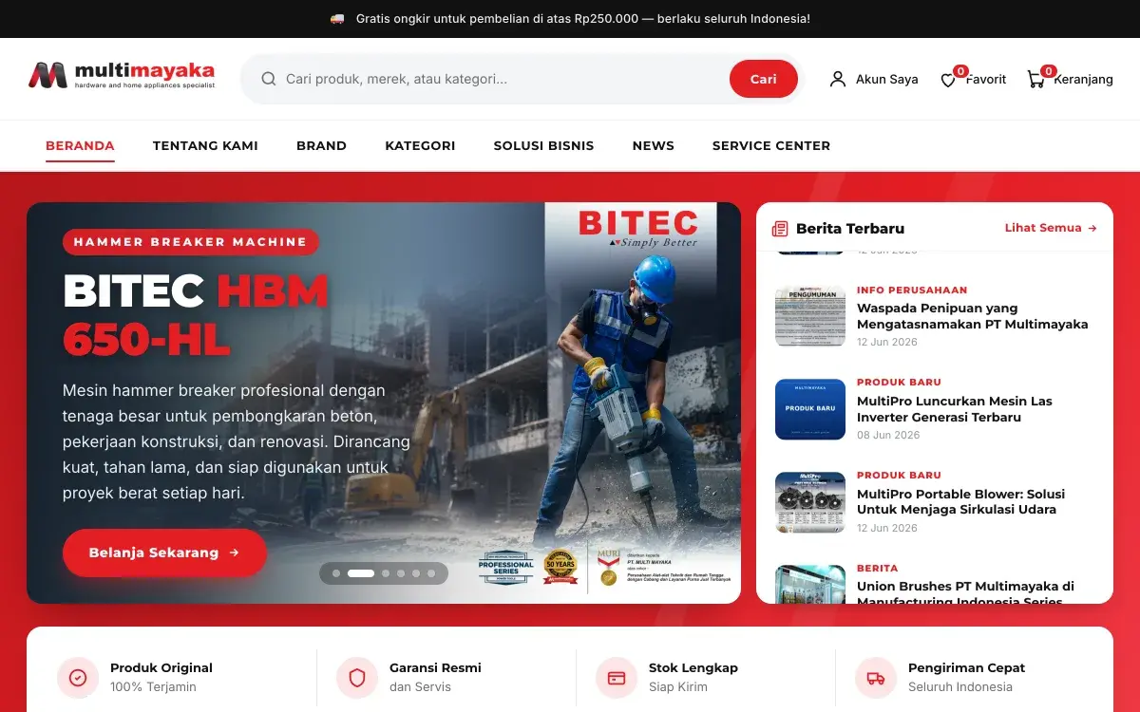1140x712 pixels.
Task: Go to the Beranda tab
Action: tap(80, 145)
